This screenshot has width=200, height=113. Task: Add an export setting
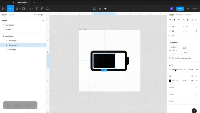pos(197,101)
